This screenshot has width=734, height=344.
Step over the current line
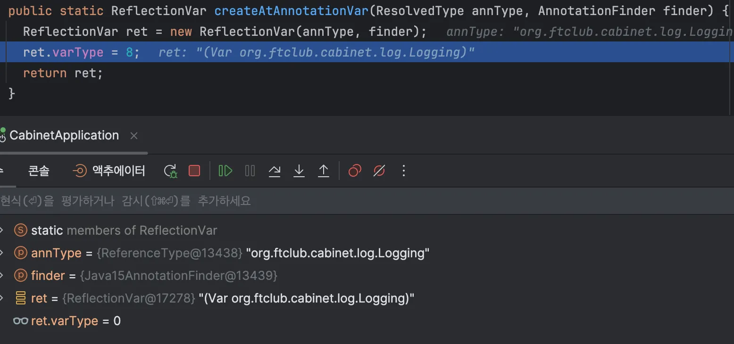click(x=275, y=171)
